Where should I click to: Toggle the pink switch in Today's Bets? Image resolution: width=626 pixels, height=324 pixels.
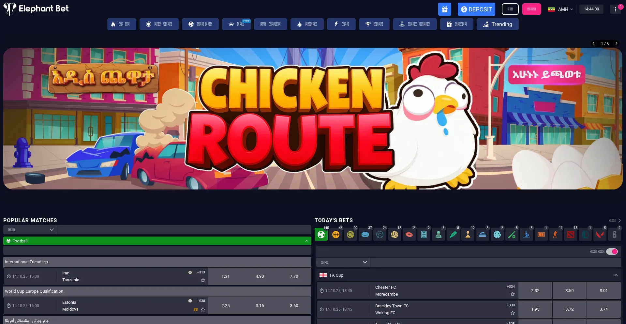tap(612, 252)
